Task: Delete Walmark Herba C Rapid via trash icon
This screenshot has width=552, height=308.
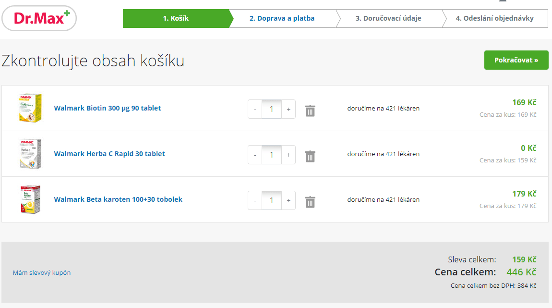Action: (x=310, y=155)
